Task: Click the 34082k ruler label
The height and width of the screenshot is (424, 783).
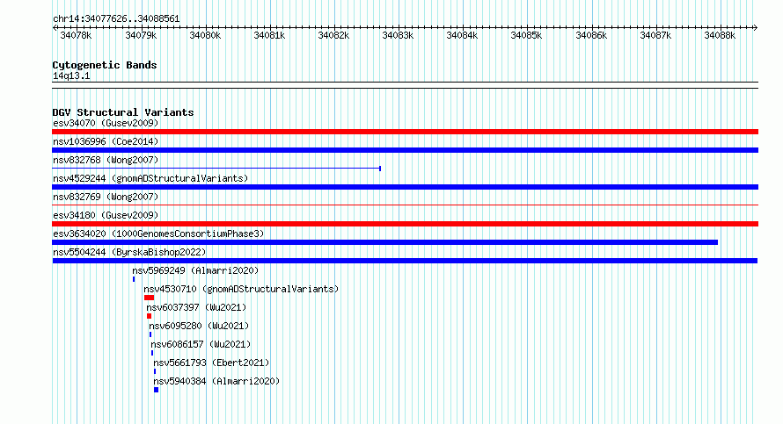Action: click(x=333, y=36)
